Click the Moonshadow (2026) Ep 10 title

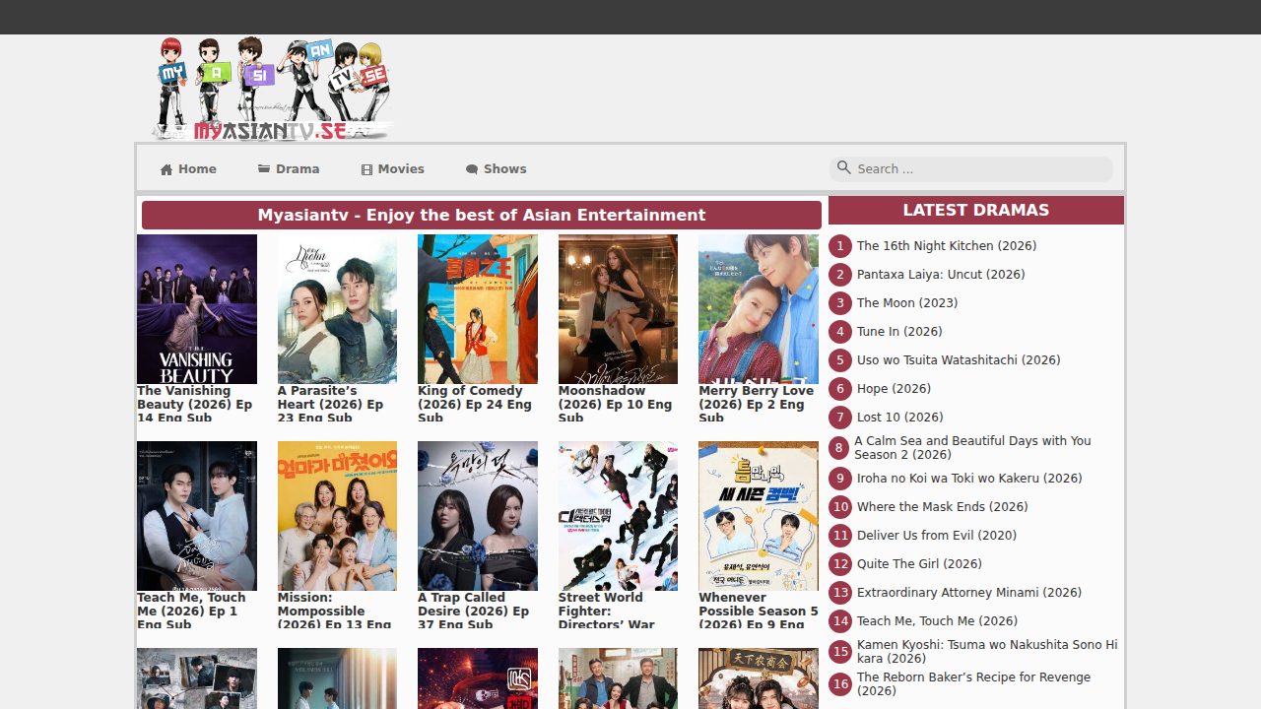618,404
